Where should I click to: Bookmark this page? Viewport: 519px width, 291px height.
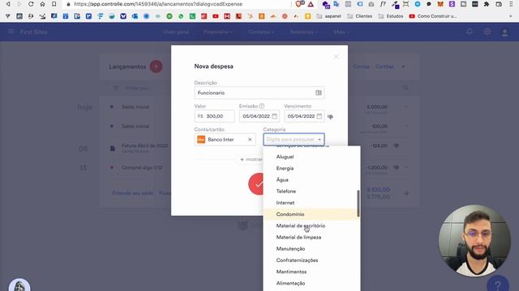pyautogui.click(x=54, y=4)
